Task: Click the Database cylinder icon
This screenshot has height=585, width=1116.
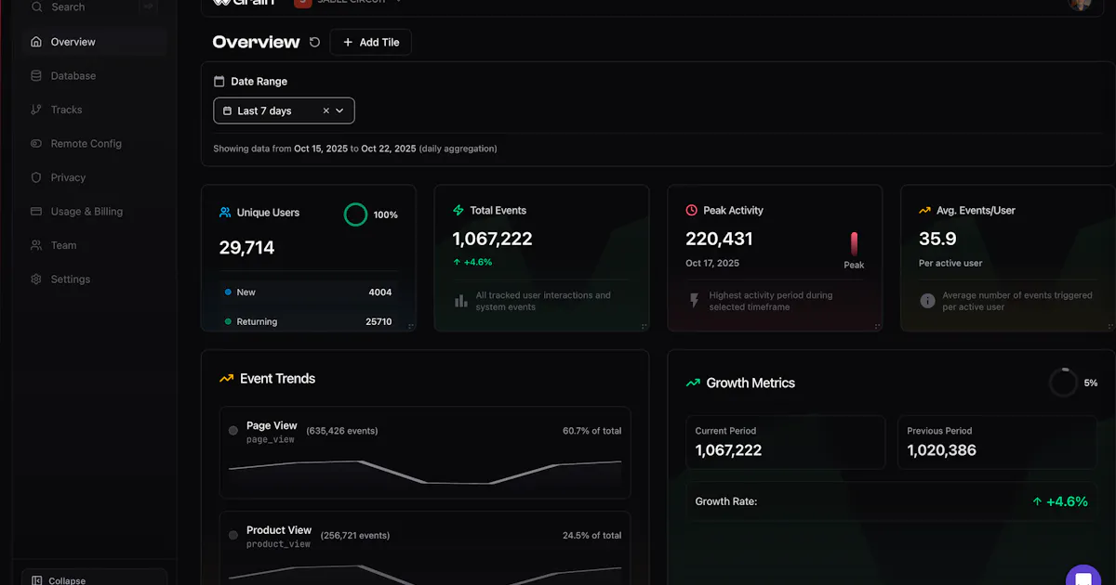Action: click(x=36, y=76)
